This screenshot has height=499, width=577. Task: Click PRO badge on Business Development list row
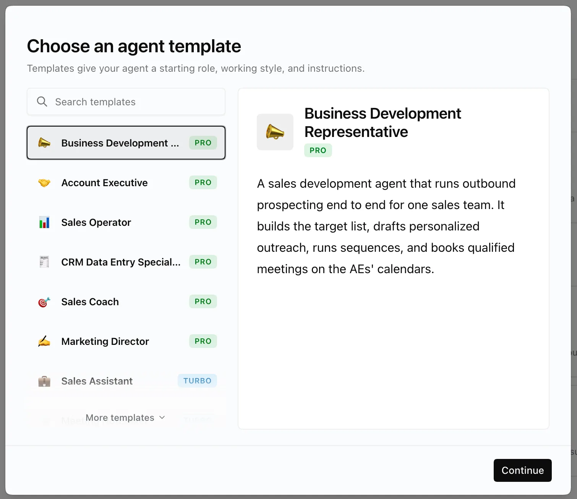[203, 143]
